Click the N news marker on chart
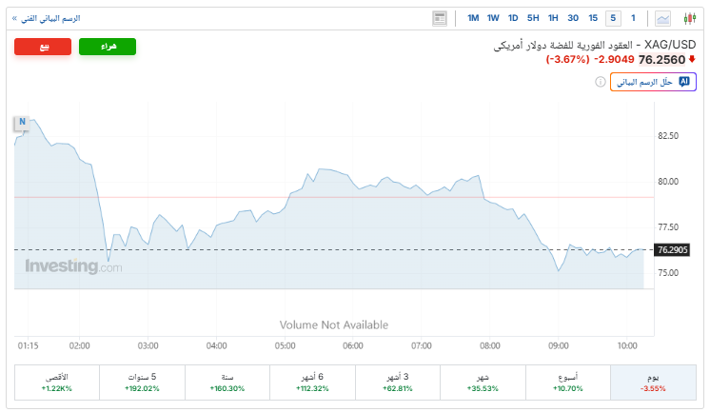This screenshot has height=412, width=710. pos(21,122)
